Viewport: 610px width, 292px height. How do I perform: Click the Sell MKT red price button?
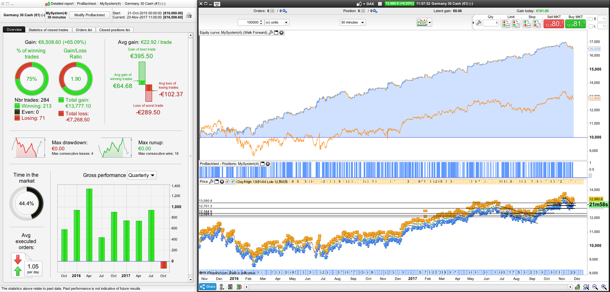point(553,24)
